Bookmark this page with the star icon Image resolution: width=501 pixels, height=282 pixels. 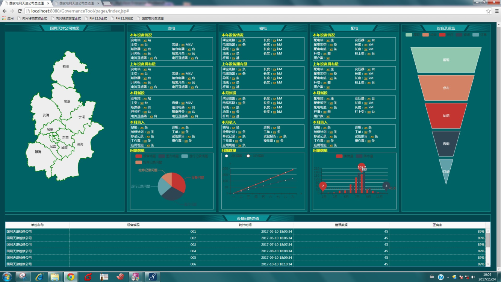pyautogui.click(x=488, y=11)
